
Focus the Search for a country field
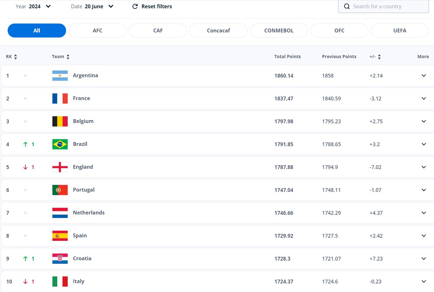pos(388,6)
